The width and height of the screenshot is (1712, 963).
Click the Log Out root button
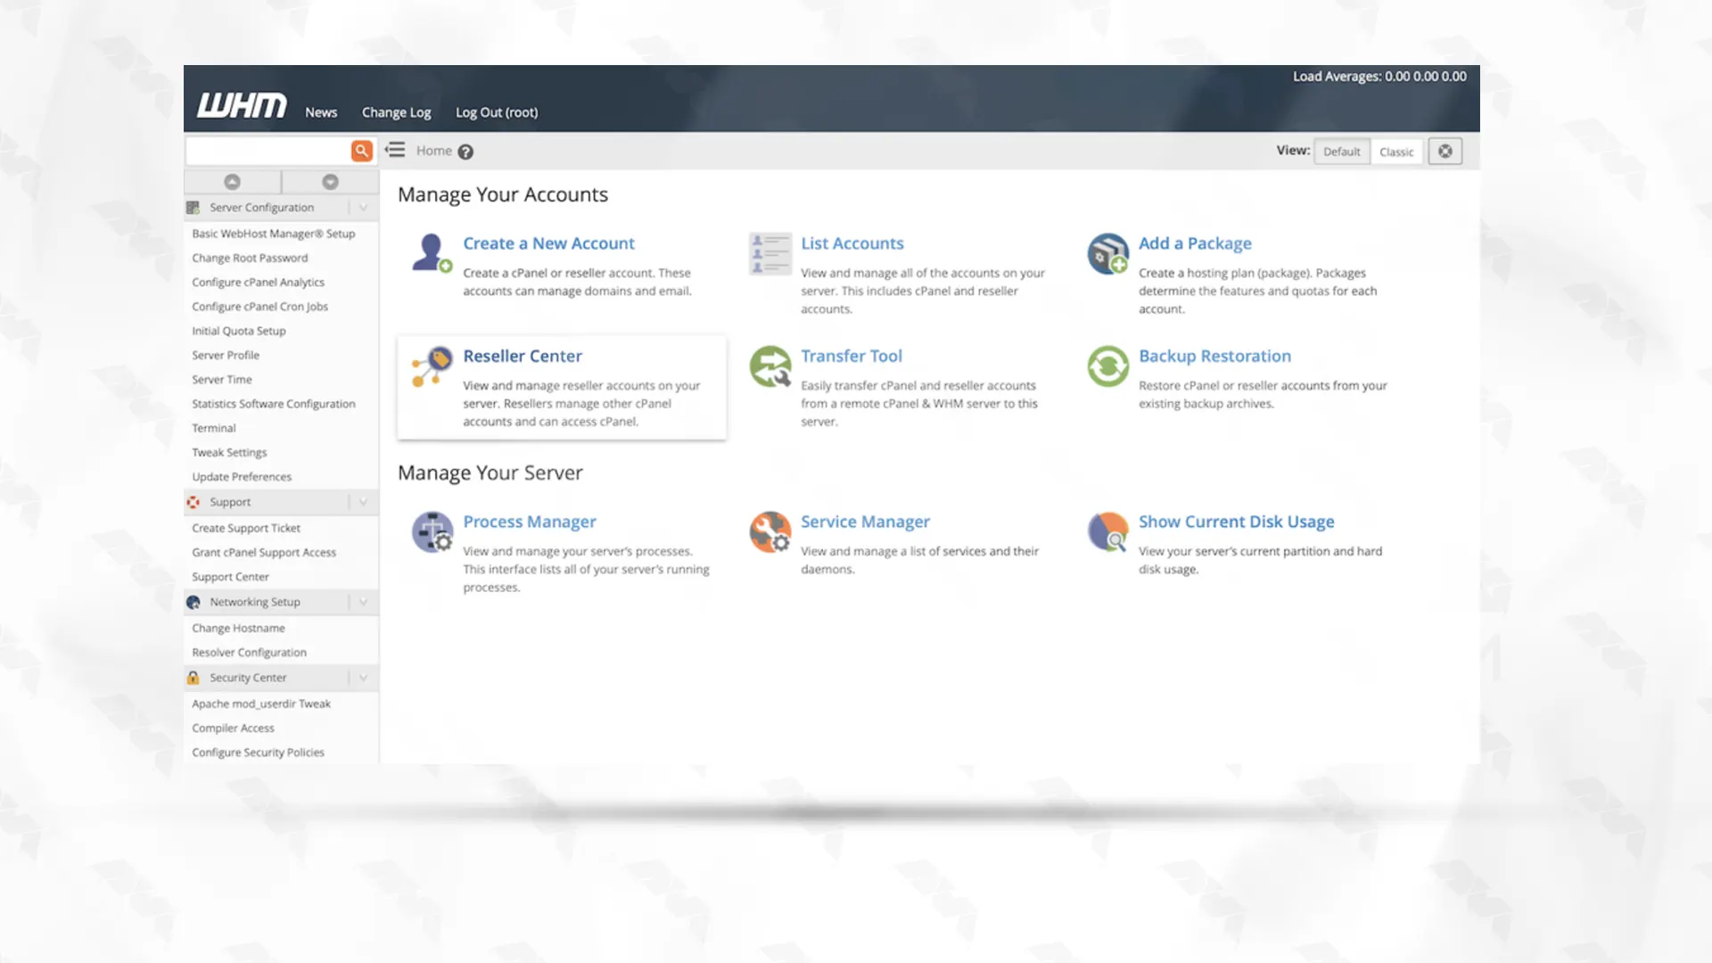pyautogui.click(x=496, y=111)
